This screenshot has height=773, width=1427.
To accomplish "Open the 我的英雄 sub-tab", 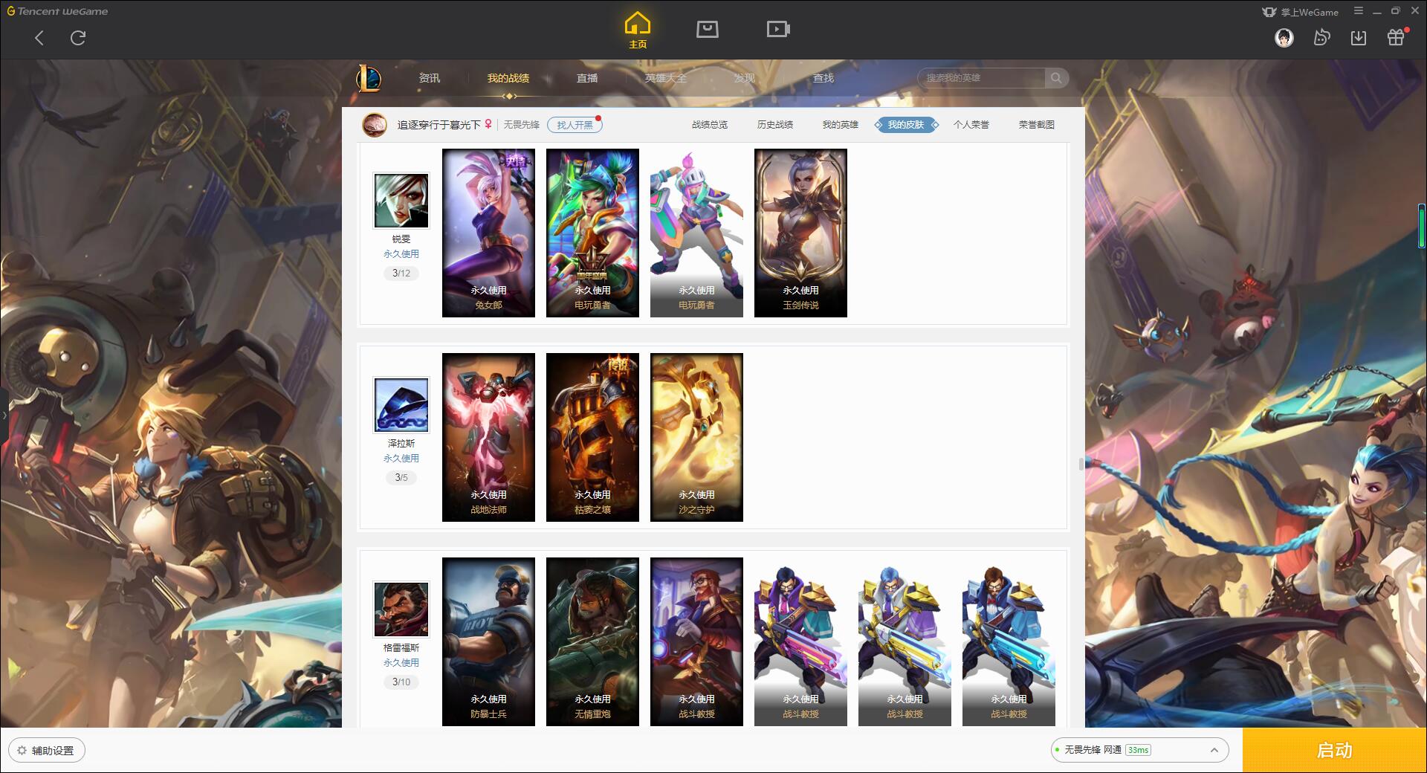I will 841,125.
